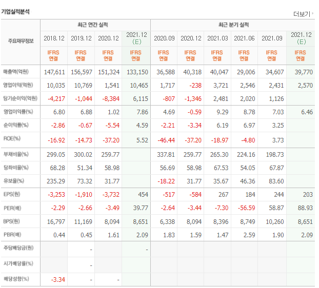Select the 영업이익(억원) row label
This screenshot has width=319, height=288.
pos(18,85)
